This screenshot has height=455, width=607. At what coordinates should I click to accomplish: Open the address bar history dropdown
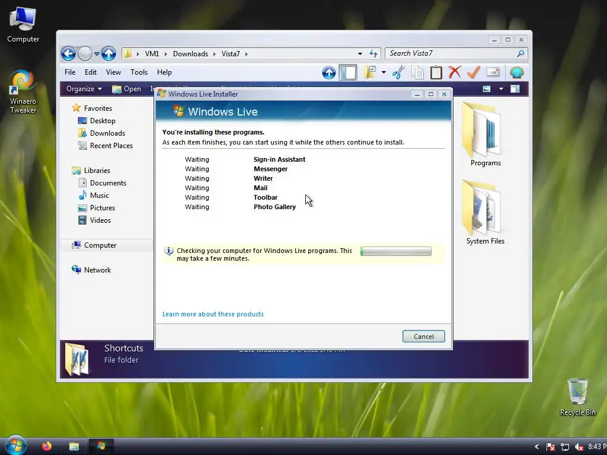pos(360,54)
